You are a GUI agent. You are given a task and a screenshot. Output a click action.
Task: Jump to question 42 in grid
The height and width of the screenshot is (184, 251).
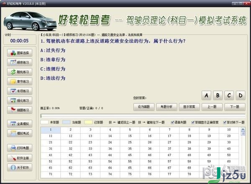click(x=70, y=155)
